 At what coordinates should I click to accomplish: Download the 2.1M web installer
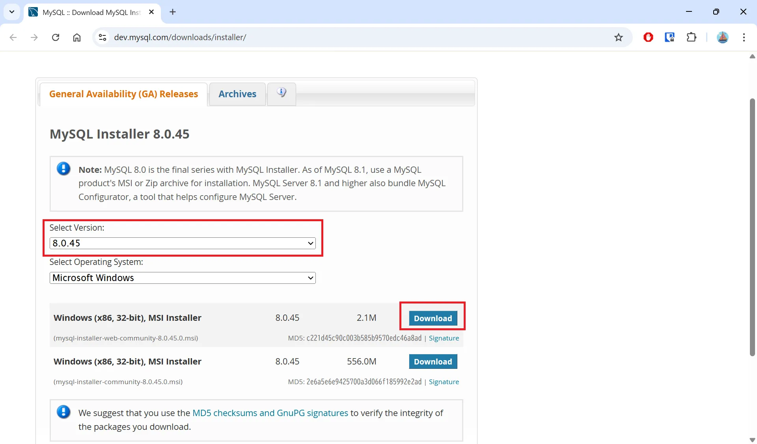click(x=433, y=318)
